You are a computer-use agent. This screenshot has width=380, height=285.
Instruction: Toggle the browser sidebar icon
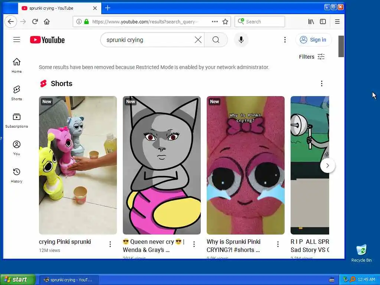323,22
